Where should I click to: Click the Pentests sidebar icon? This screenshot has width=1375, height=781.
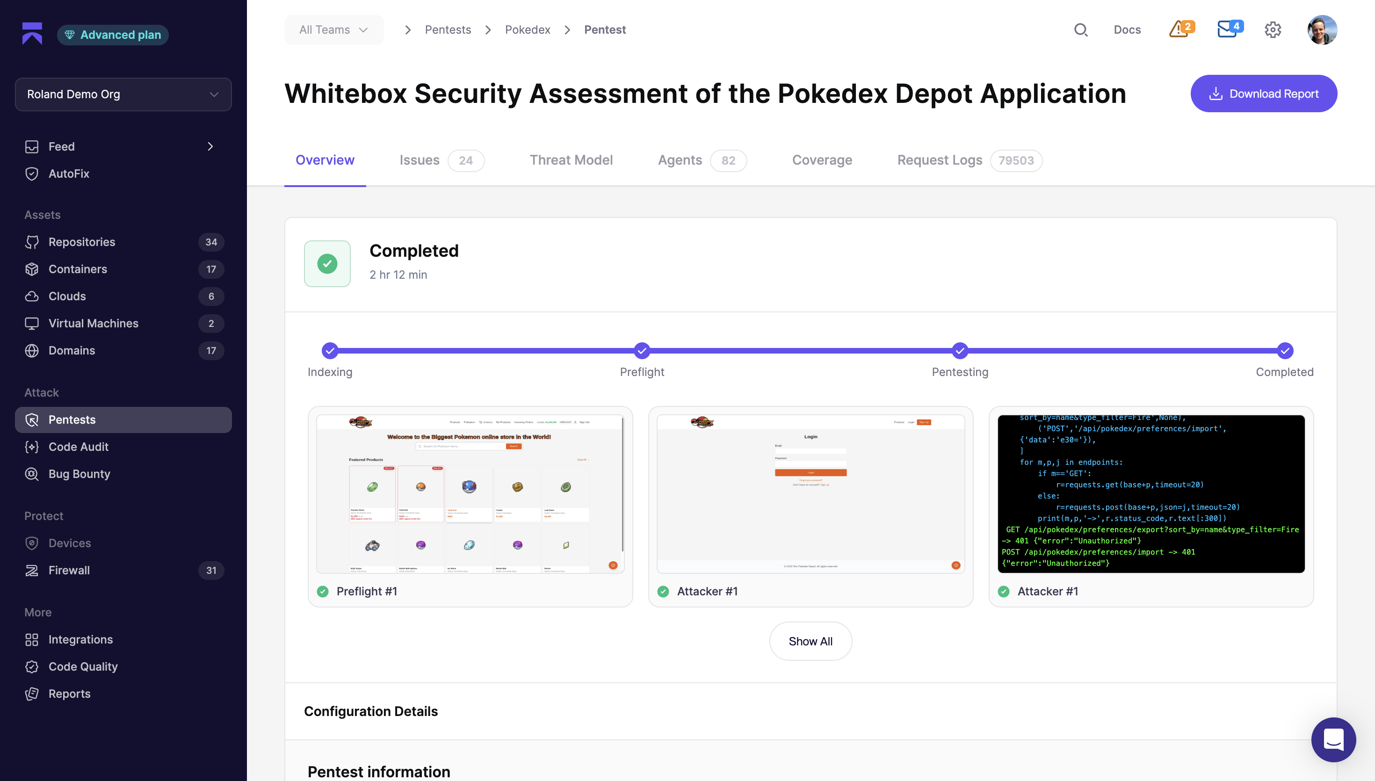pos(32,419)
